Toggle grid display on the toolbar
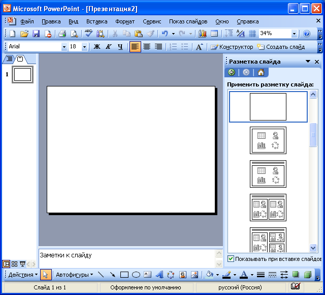325x295 pixels. 252,34
